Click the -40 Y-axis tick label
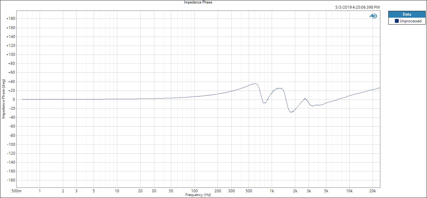Viewport: 427px width, 198px height. click(x=12, y=117)
